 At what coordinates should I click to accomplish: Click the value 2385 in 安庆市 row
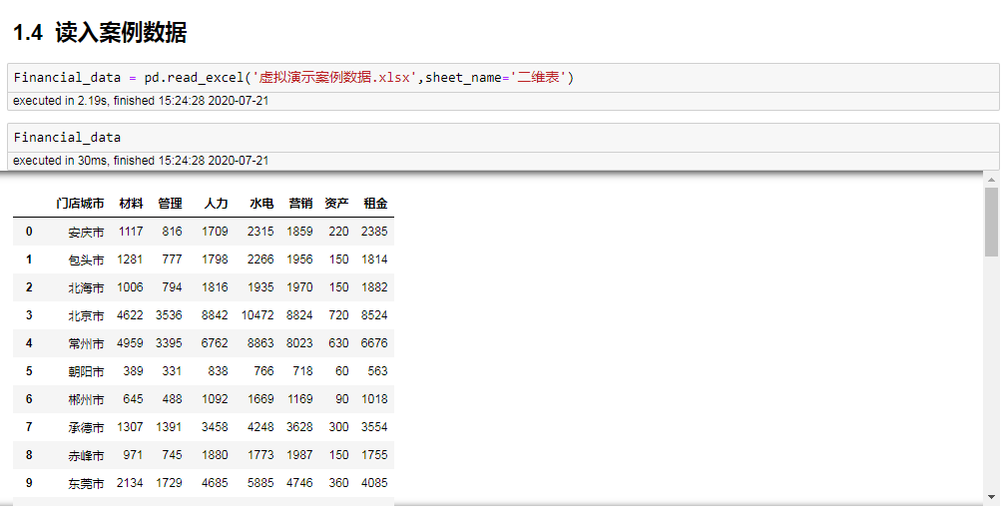[374, 232]
